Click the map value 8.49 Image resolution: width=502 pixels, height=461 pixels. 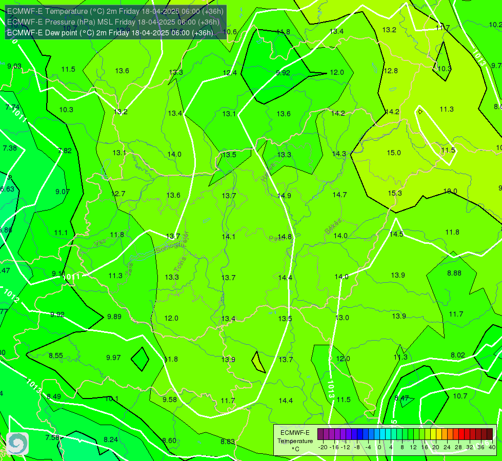click(54, 396)
